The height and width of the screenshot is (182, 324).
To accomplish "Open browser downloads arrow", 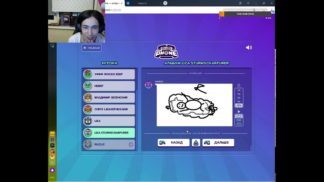I will point(272,10).
